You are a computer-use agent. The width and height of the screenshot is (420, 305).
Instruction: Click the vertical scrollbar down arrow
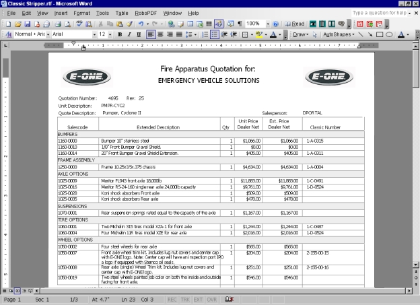(416, 265)
